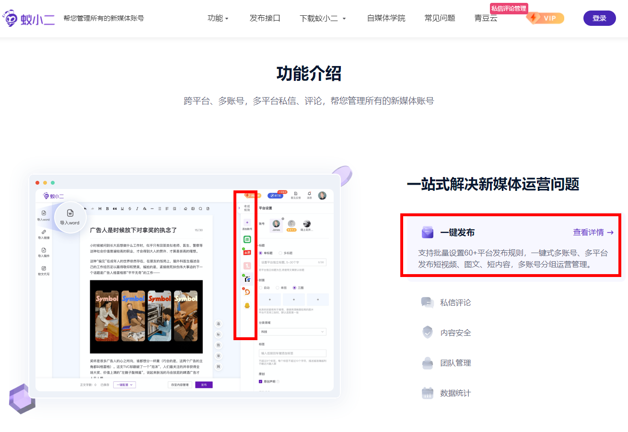
Task: Click the Symbol phones article image
Action: (146, 317)
